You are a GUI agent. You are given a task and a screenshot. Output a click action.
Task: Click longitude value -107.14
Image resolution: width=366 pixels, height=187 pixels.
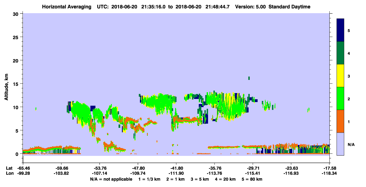point(99,173)
